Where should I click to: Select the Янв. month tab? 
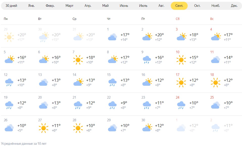[x=31, y=6]
